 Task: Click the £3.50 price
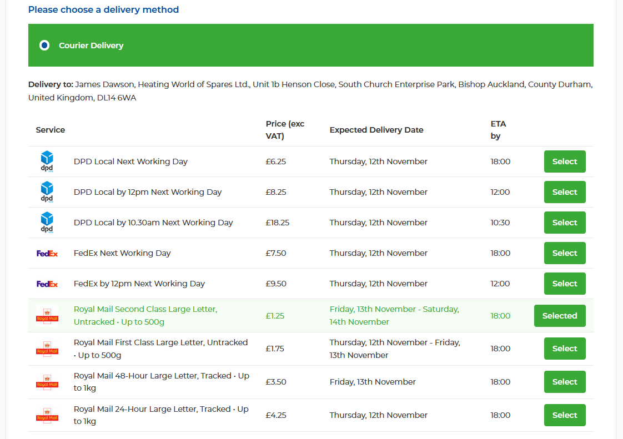pyautogui.click(x=276, y=382)
